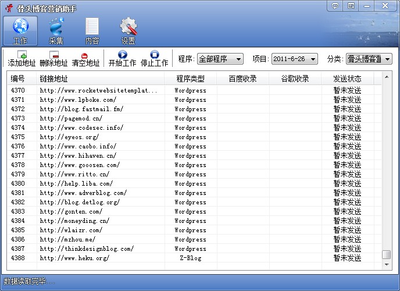Click 删除地址 to delete address
The height and width of the screenshot is (291, 400).
[54, 59]
